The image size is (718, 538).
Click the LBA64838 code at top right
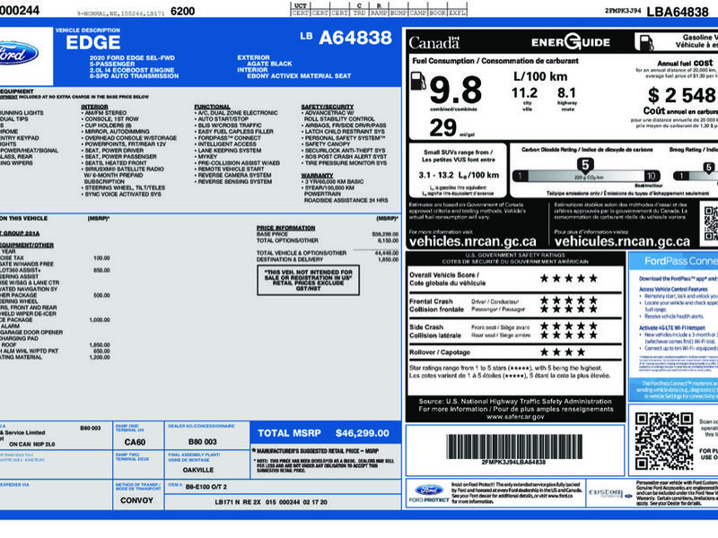pyautogui.click(x=678, y=12)
